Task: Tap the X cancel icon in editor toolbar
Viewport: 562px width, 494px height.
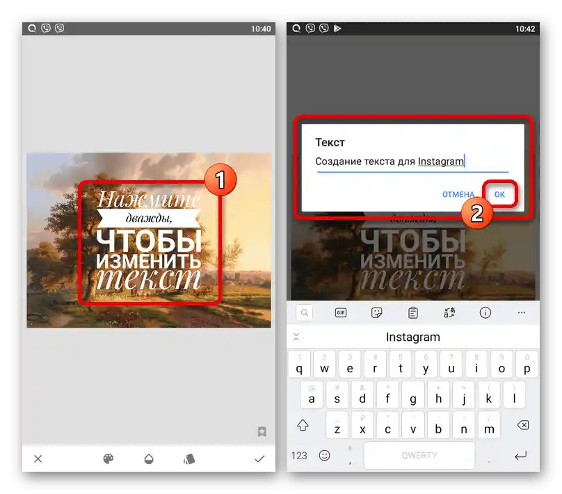Action: [38, 459]
